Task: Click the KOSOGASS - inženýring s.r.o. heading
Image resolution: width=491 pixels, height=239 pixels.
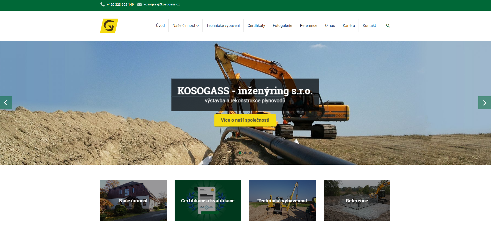Action: [x=245, y=91]
